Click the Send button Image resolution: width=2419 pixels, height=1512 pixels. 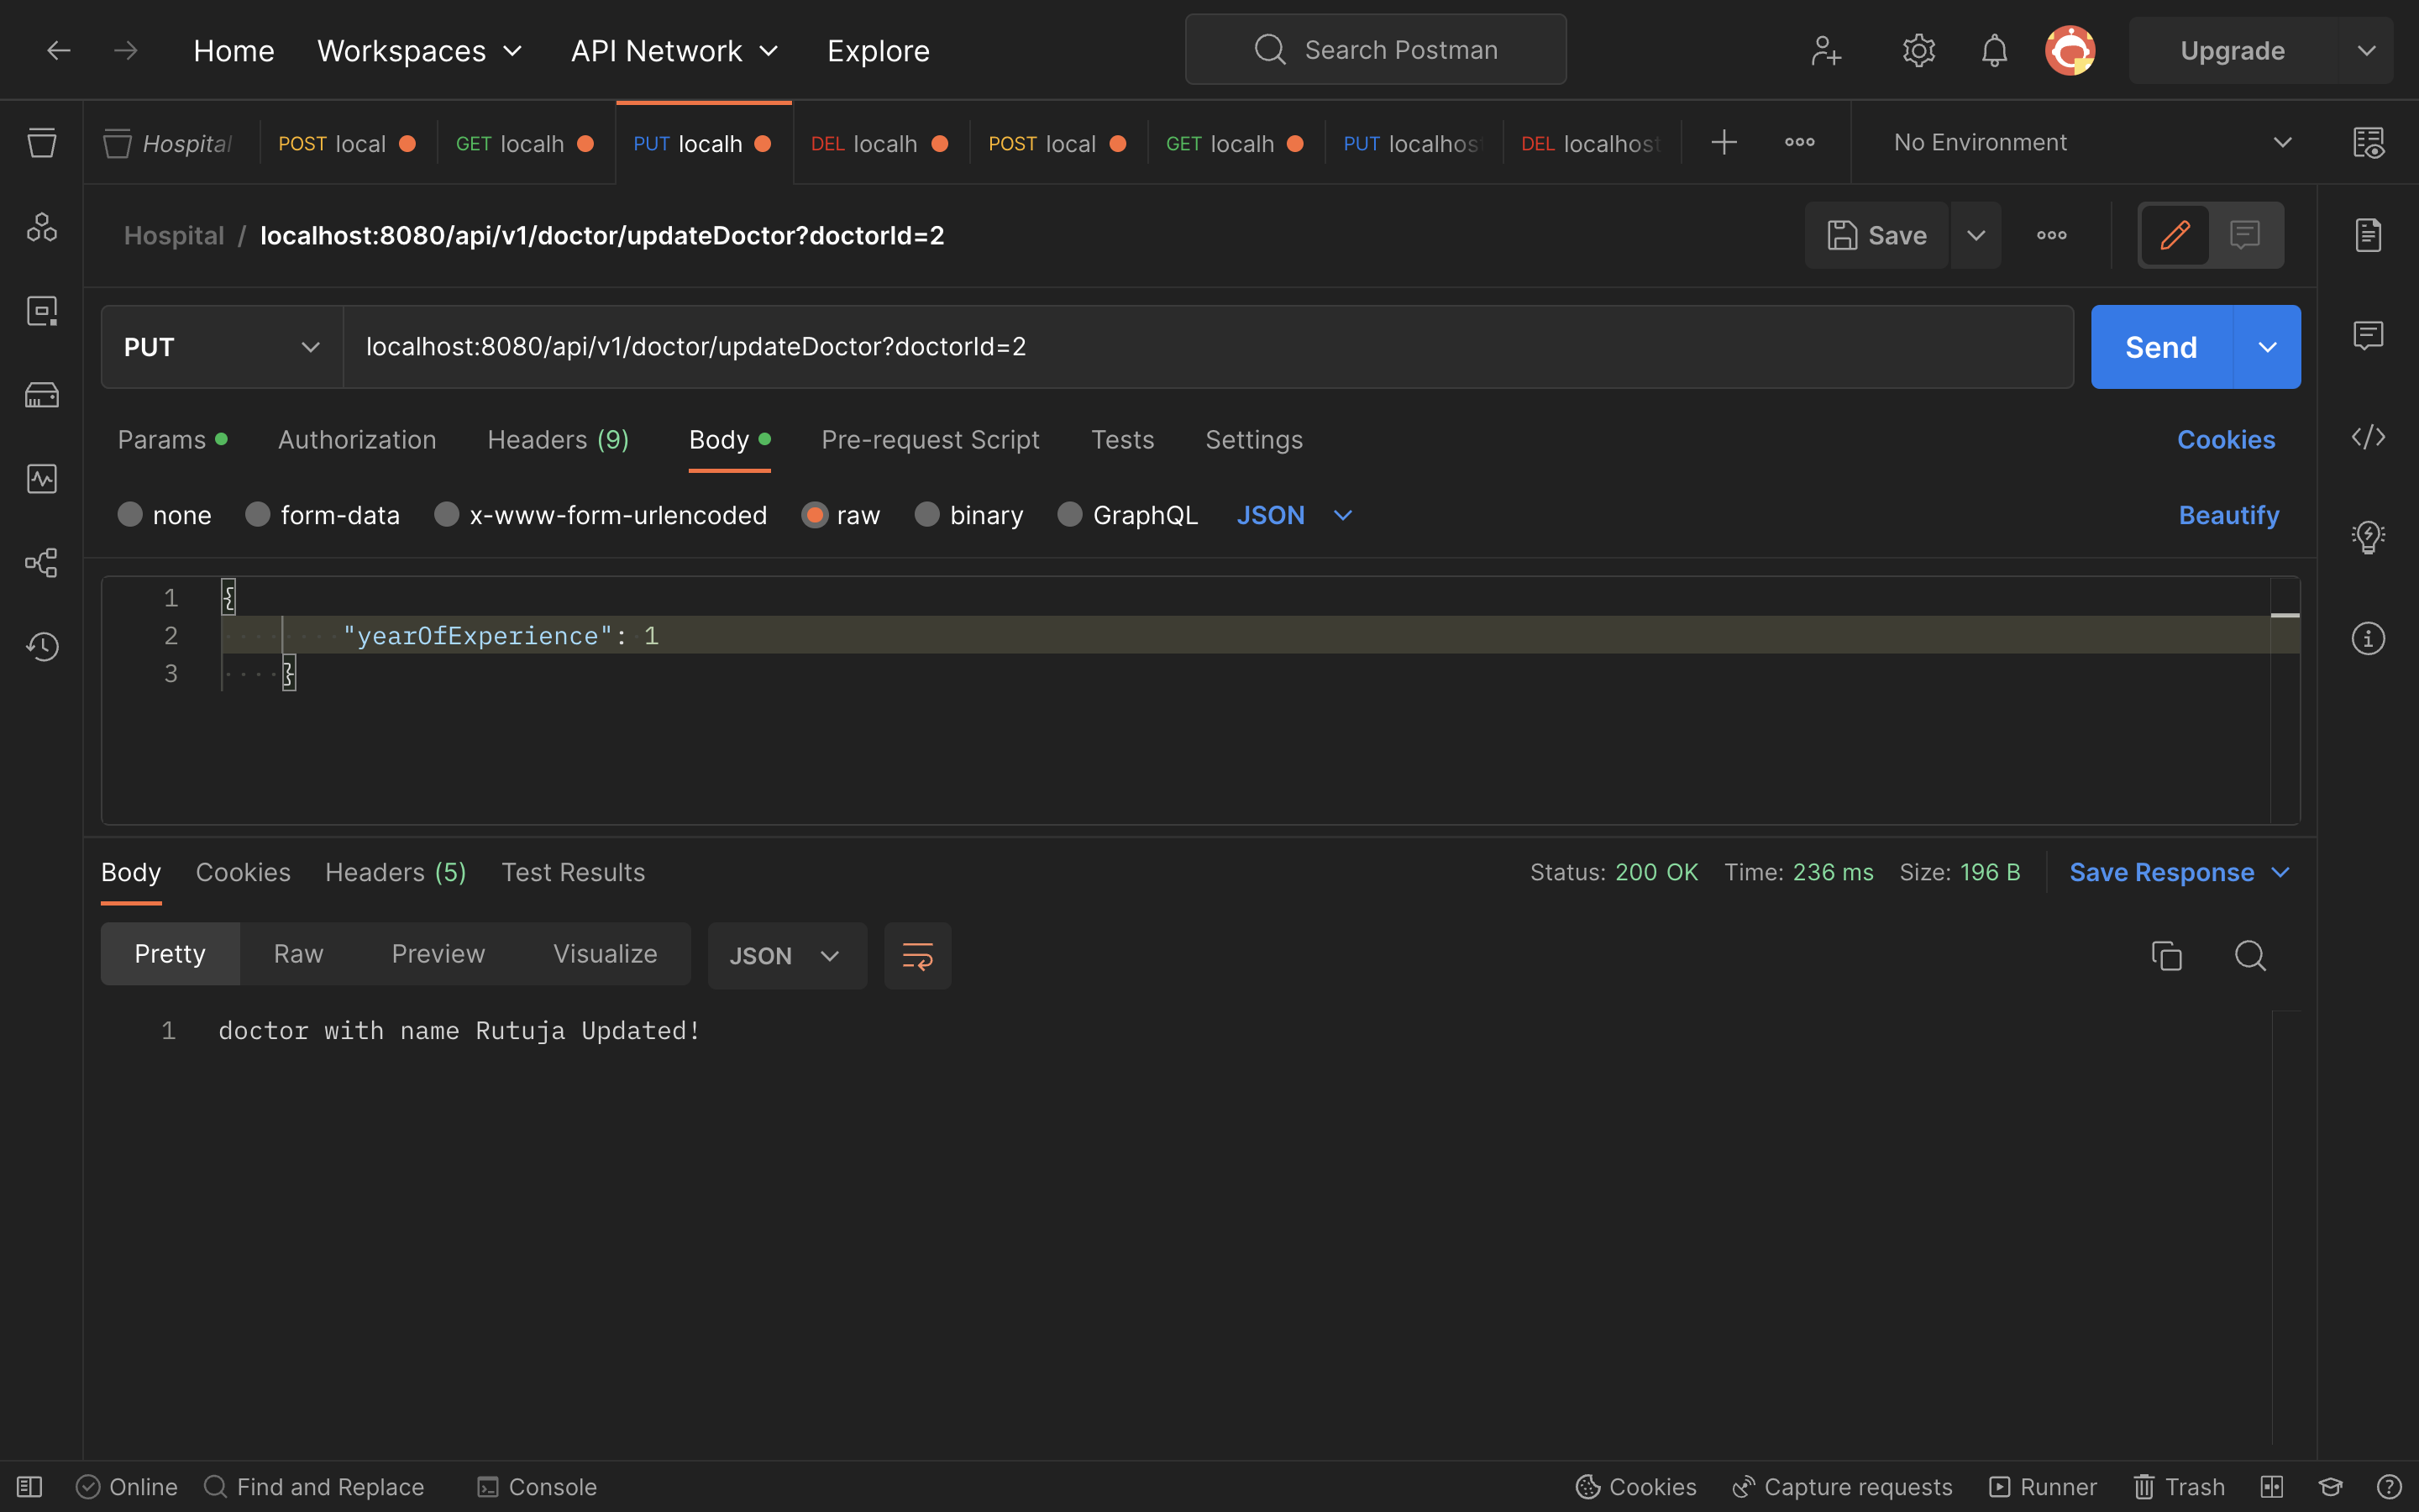[2161, 347]
